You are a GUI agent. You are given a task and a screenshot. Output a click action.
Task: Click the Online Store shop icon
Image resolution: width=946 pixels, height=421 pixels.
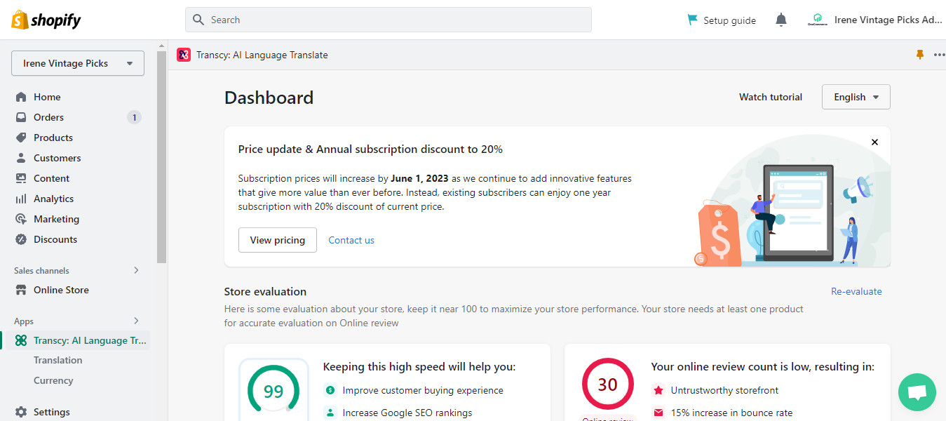[21, 290]
